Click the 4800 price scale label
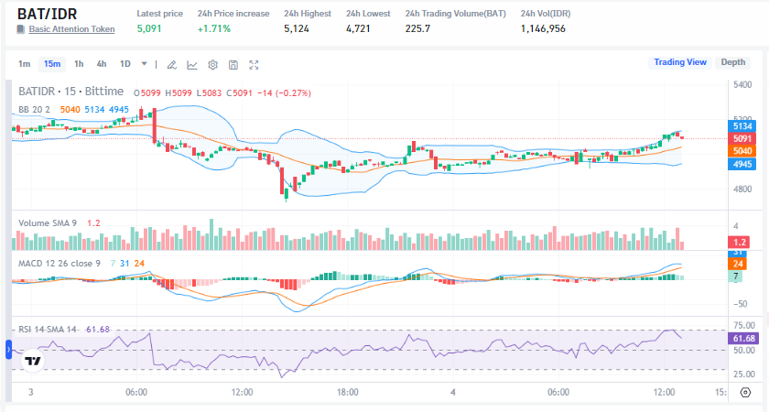769x412 pixels. click(x=742, y=189)
